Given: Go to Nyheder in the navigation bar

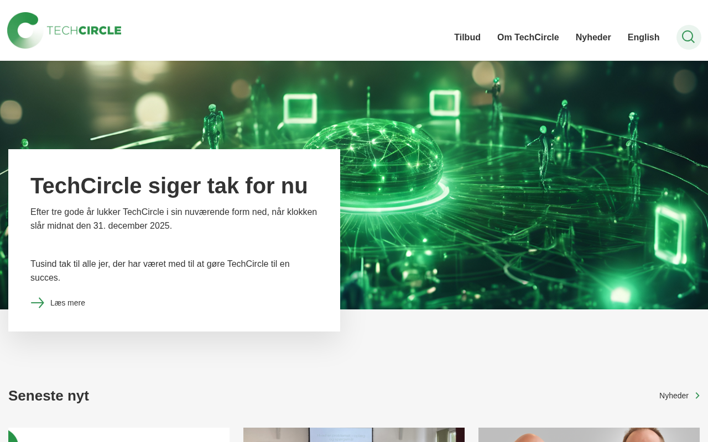Looking at the screenshot, I should [x=594, y=38].
